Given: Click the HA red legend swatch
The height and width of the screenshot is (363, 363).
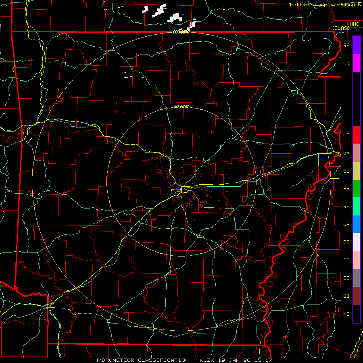Looking at the screenshot, I should point(356,135).
